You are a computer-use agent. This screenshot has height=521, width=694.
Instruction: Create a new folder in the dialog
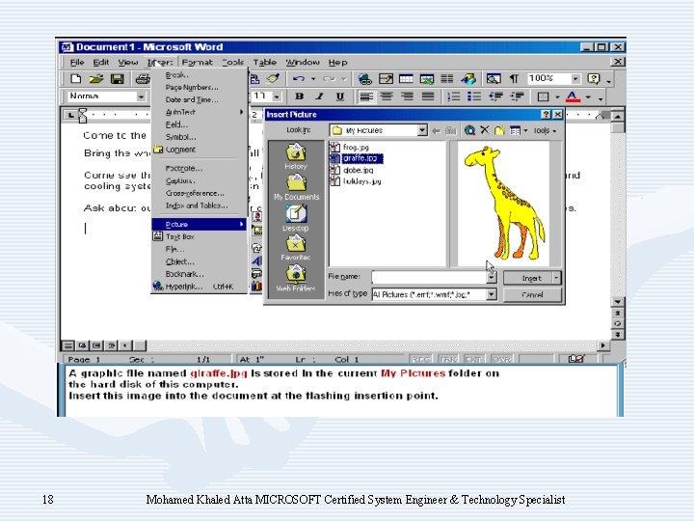pos(499,130)
